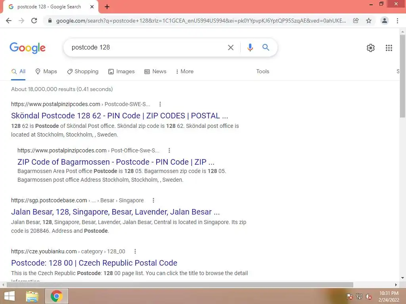Go back to previous page in Chrome

pos(9,21)
